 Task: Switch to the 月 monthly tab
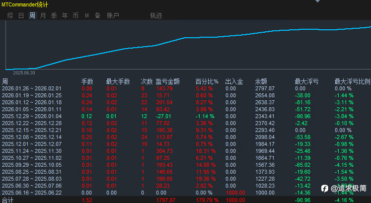coord(43,15)
